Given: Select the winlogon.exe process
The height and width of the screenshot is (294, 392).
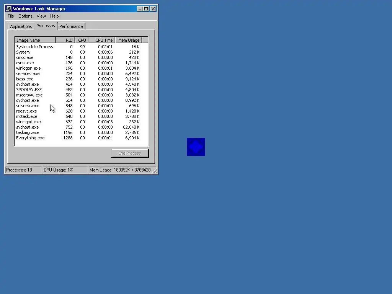Looking at the screenshot, I should [82, 68].
